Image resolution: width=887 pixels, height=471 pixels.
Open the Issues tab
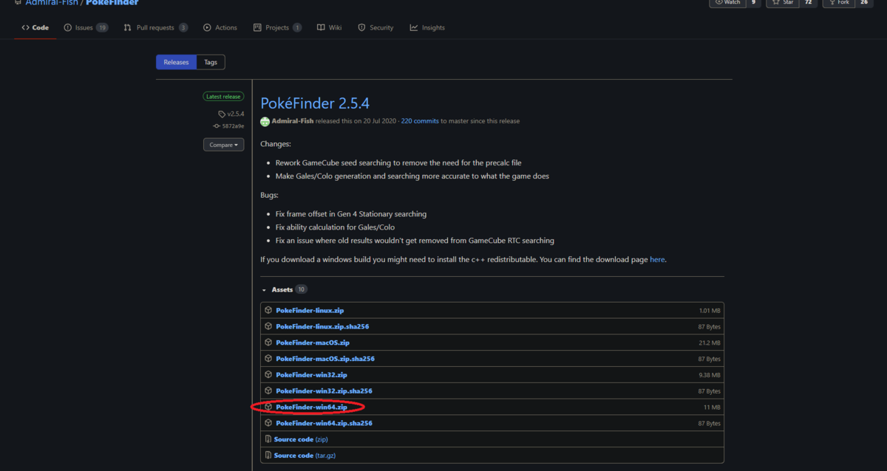click(x=86, y=27)
